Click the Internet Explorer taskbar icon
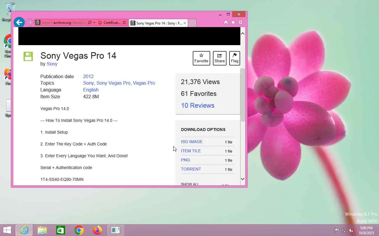This screenshot has height=236, width=379. coord(24,230)
